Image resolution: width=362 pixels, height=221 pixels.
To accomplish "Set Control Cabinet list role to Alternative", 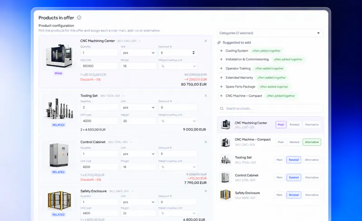I will point(312,178).
